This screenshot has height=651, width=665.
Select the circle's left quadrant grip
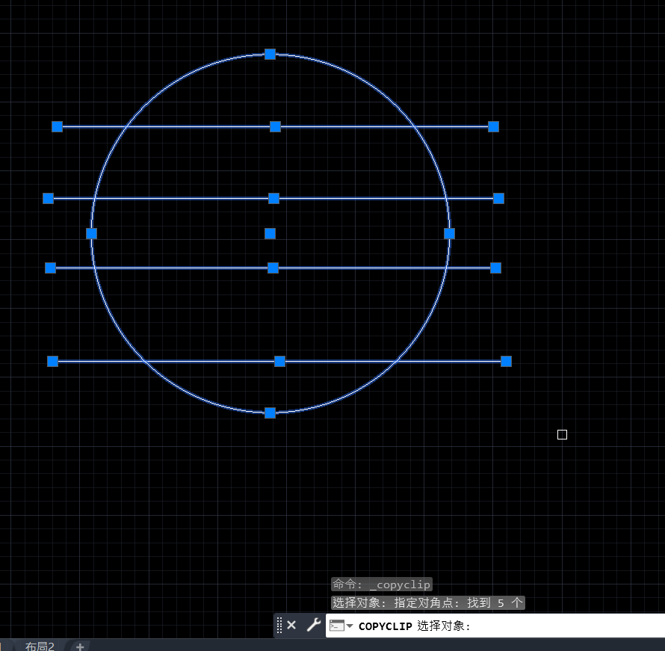91,233
